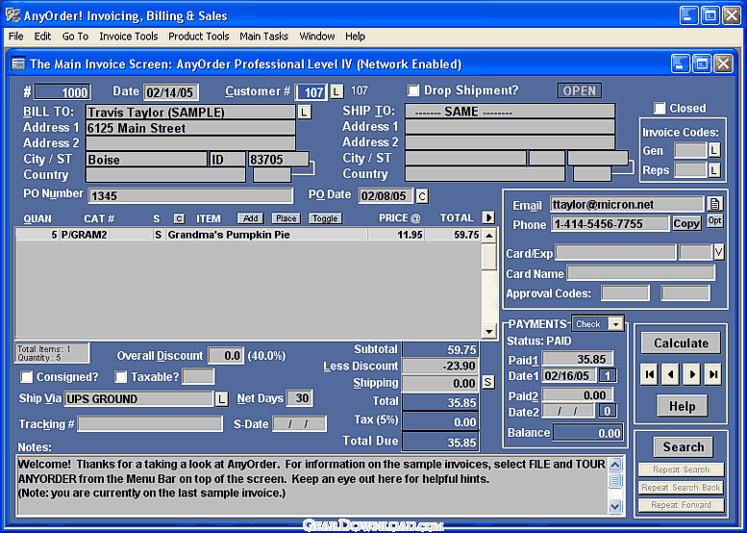
Task: Click the L lookup button beside Bill To name
Action: (x=305, y=112)
